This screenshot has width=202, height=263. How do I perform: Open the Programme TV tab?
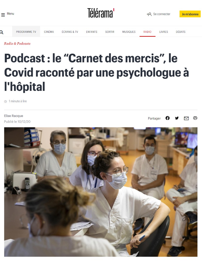coord(26,32)
